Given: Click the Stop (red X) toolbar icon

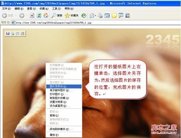Looking at the screenshot, I should pyautogui.click(x=32, y=15).
